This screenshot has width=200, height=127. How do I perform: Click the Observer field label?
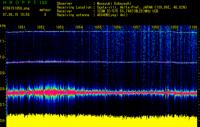65,3
